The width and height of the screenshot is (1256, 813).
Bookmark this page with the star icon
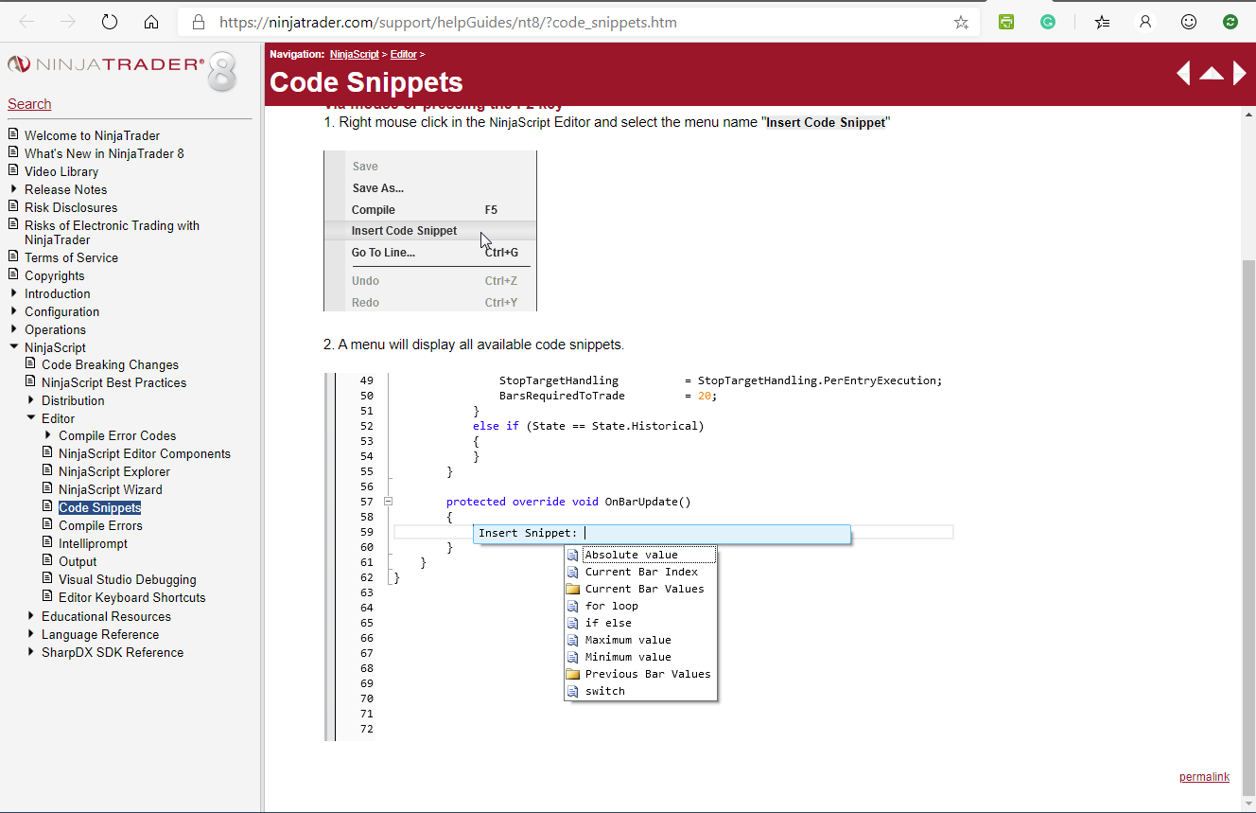(961, 22)
